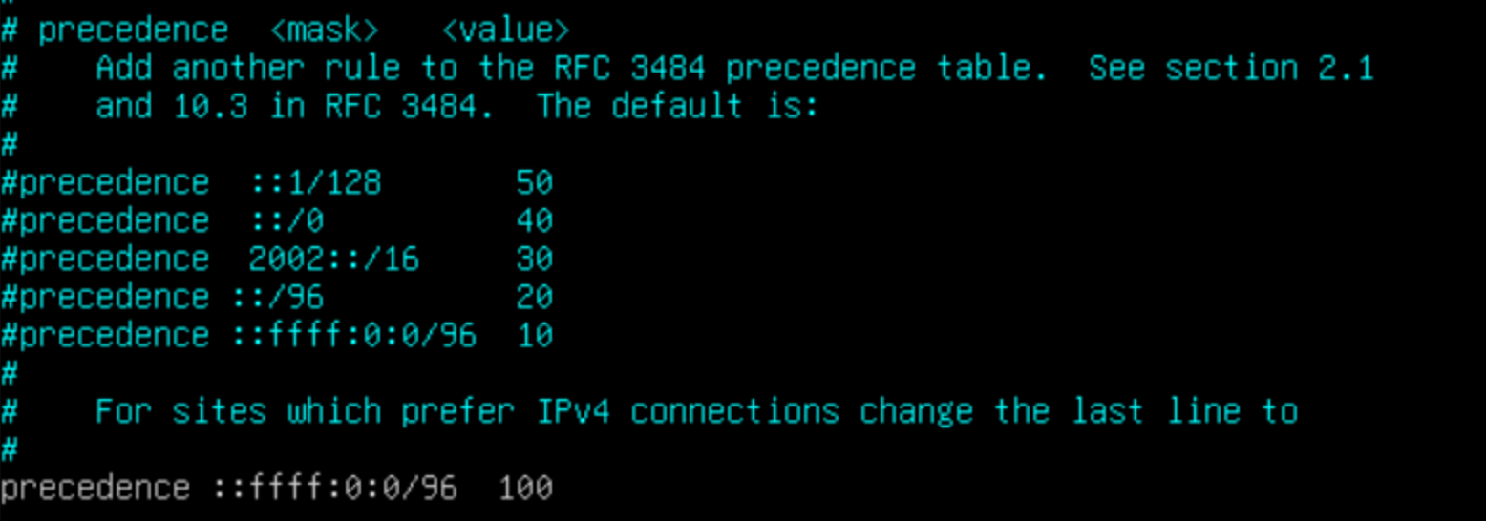This screenshot has width=1486, height=521.
Task: Click the precedence value 20
Action: (534, 297)
